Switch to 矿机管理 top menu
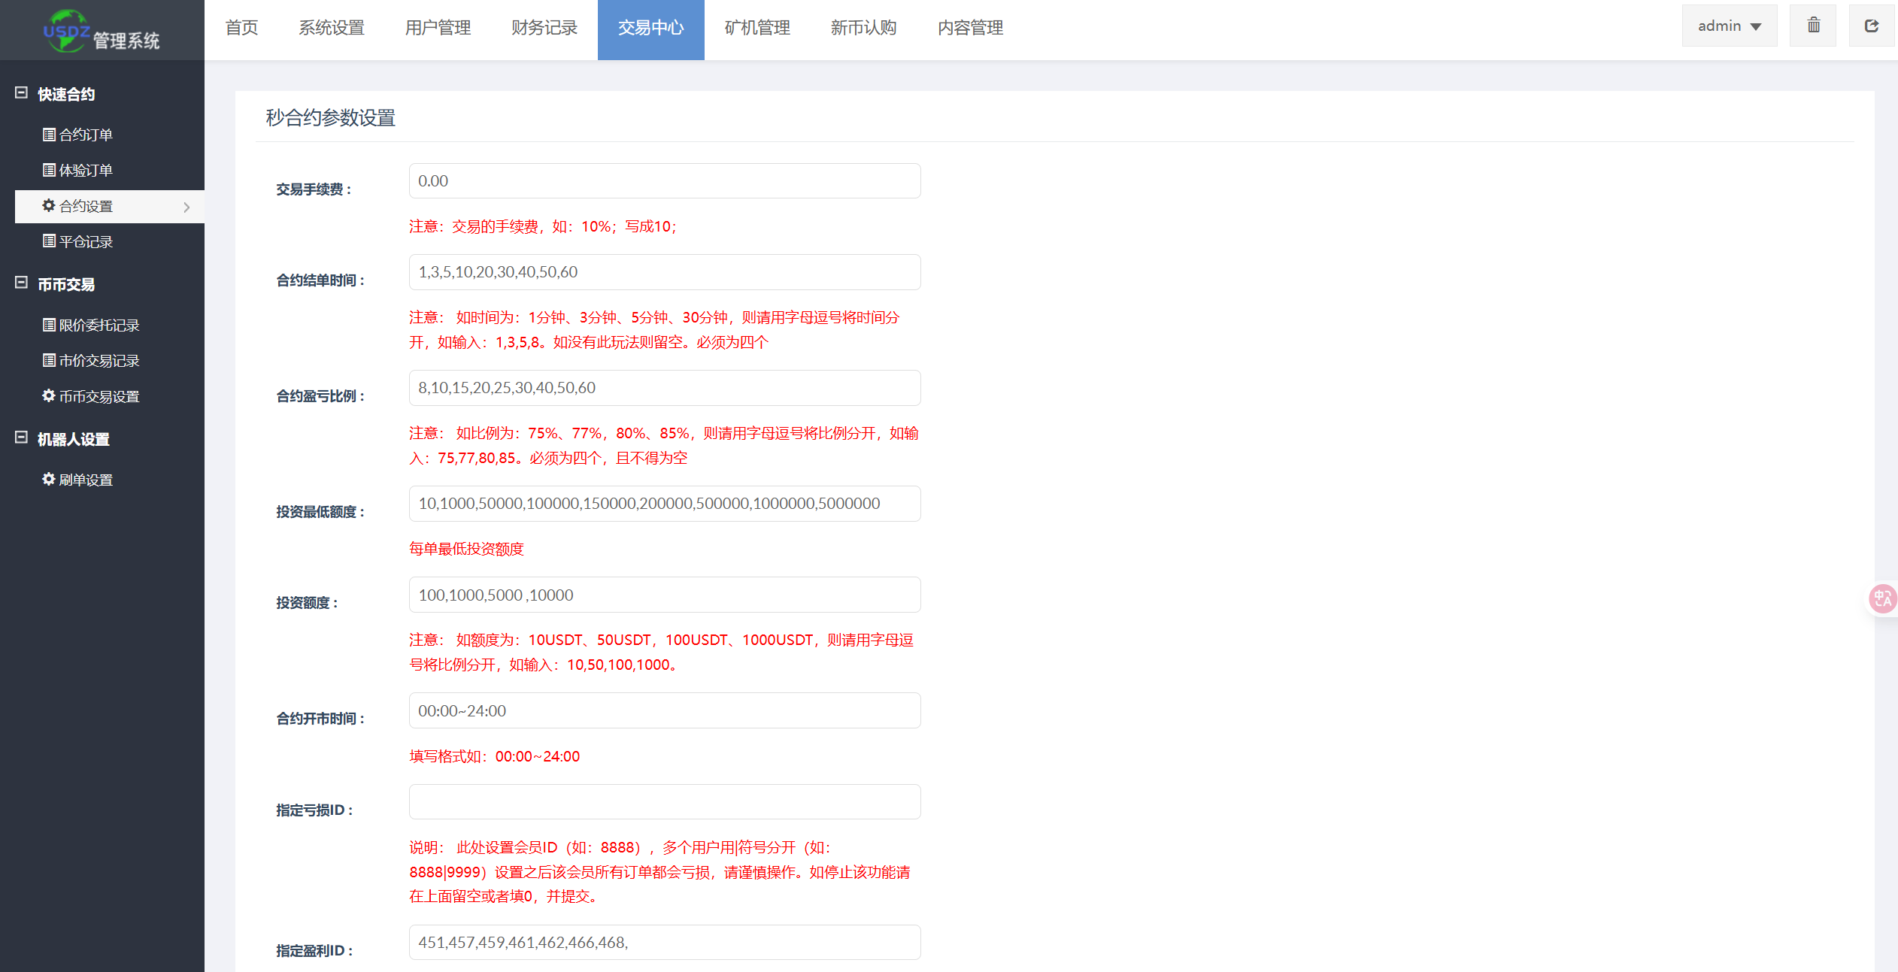 click(756, 28)
